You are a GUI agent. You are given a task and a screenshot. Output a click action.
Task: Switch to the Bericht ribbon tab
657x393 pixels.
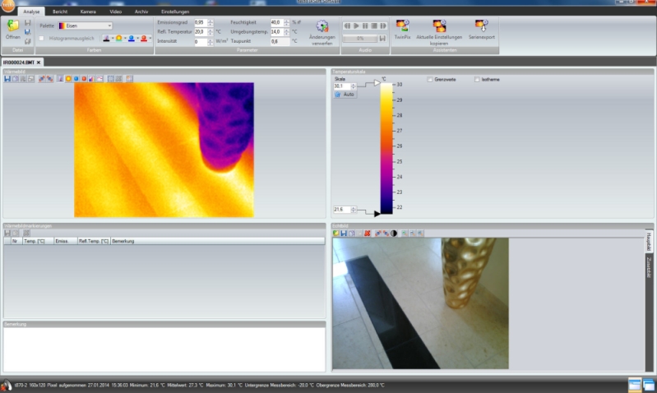[x=61, y=12]
